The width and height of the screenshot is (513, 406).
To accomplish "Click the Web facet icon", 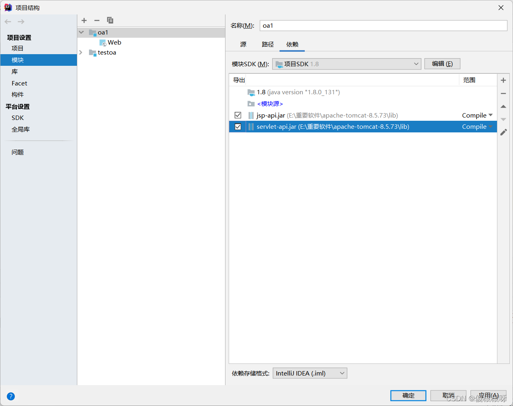I will [103, 43].
